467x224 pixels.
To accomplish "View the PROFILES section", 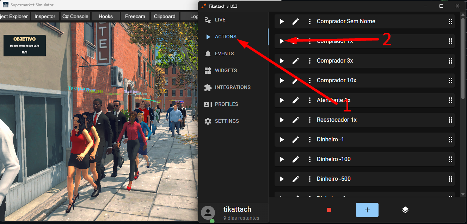I will [233, 104].
